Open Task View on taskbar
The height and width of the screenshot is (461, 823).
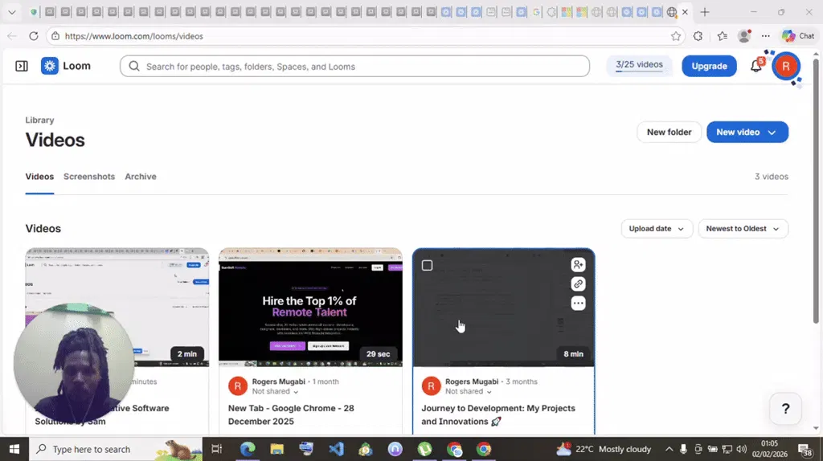tap(216, 449)
